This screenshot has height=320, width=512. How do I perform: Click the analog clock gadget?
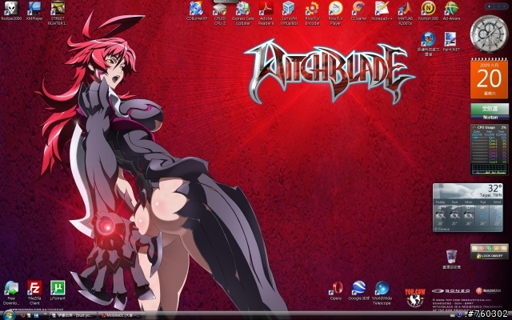[x=489, y=34]
